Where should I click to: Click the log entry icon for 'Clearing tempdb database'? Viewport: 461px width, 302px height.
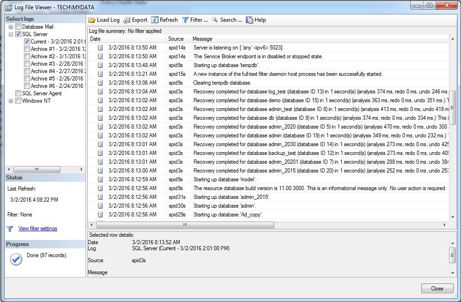100,83
